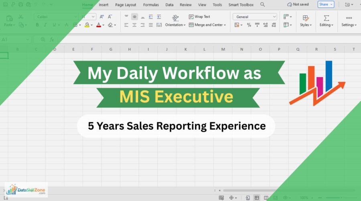
Task: Click the reading mode crosshair icon
Action: (x=231, y=198)
